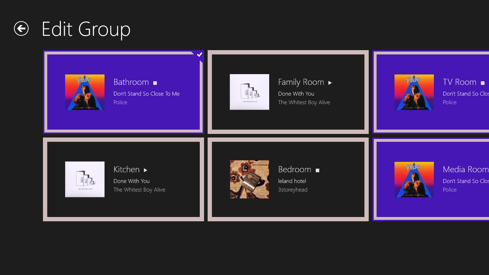The width and height of the screenshot is (489, 275).
Task: Click Kitchen's Done With You title
Action: (x=131, y=181)
